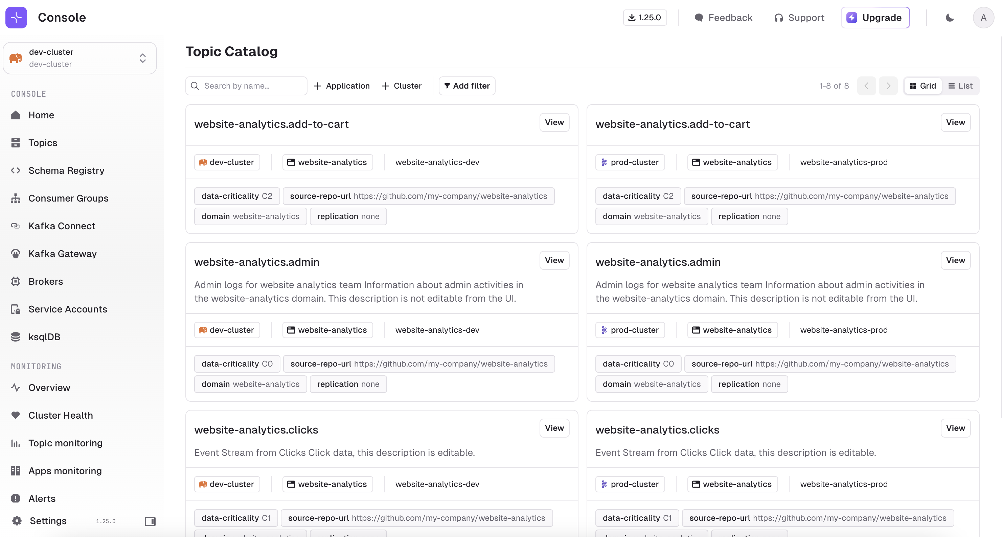
Task: Click dev-cluster tag on add-to-cart card
Action: tap(227, 162)
